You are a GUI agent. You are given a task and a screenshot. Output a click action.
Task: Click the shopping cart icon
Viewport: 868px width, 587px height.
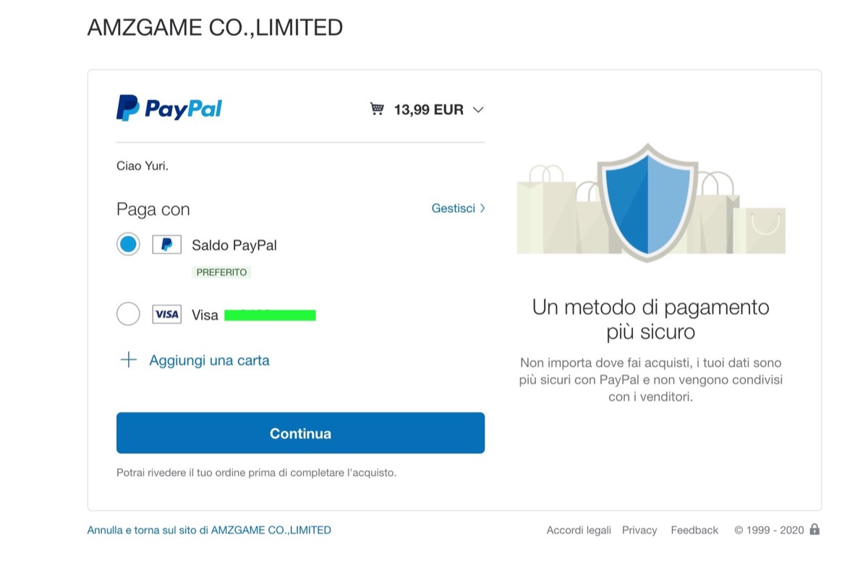tap(377, 109)
